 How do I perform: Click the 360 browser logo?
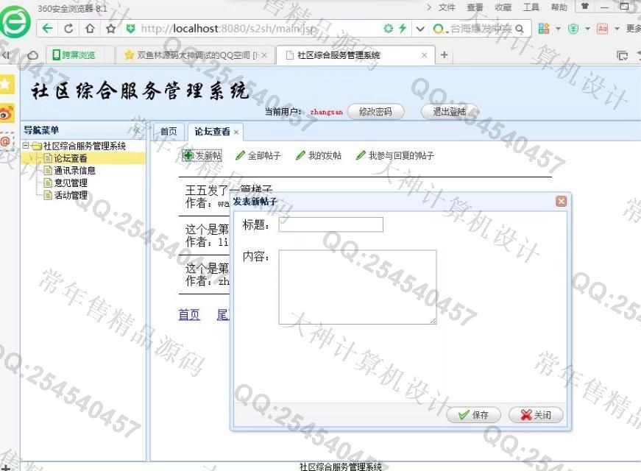(x=15, y=22)
